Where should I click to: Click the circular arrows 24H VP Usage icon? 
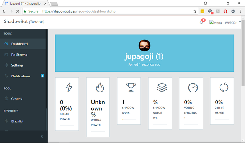(224, 87)
